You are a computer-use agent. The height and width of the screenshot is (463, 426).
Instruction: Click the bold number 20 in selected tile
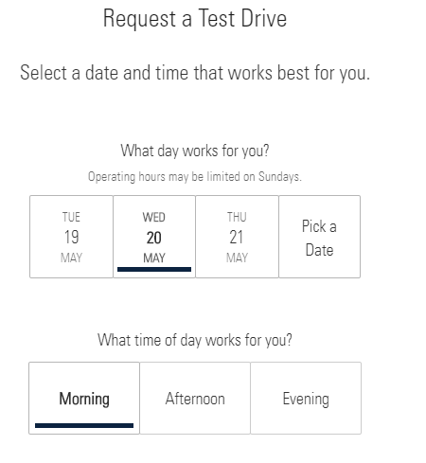[154, 238]
